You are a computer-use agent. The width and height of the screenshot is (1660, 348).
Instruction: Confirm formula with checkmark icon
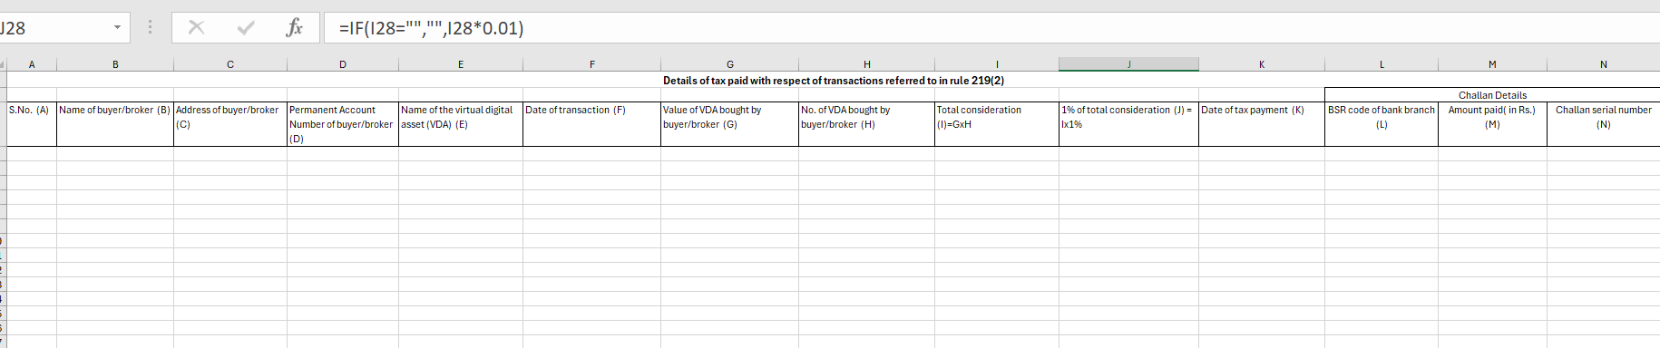click(245, 28)
